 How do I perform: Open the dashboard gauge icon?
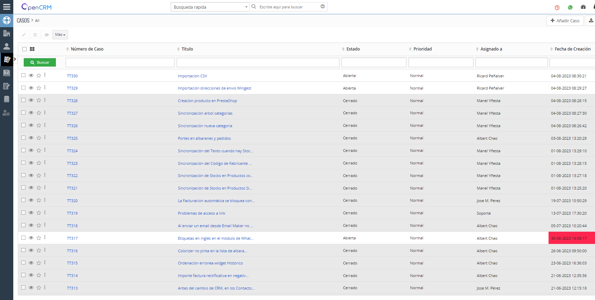coord(583,7)
